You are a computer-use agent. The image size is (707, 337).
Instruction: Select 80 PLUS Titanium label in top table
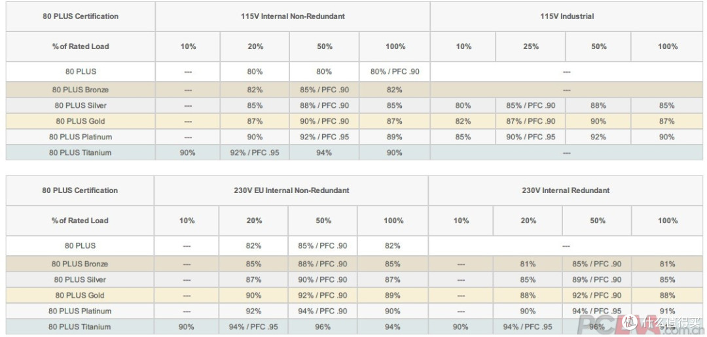click(81, 152)
